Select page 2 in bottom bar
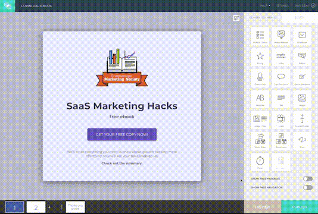 [36, 207]
